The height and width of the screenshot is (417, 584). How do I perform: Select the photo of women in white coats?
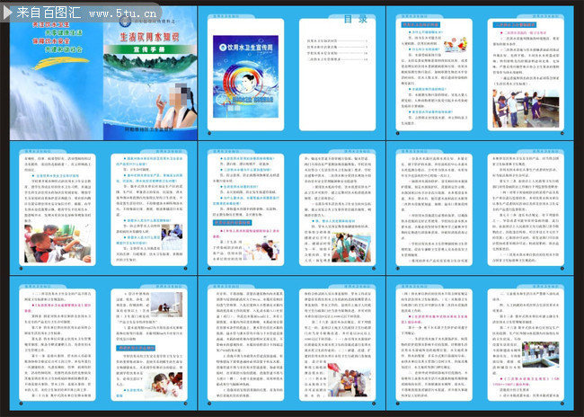(x=261, y=250)
